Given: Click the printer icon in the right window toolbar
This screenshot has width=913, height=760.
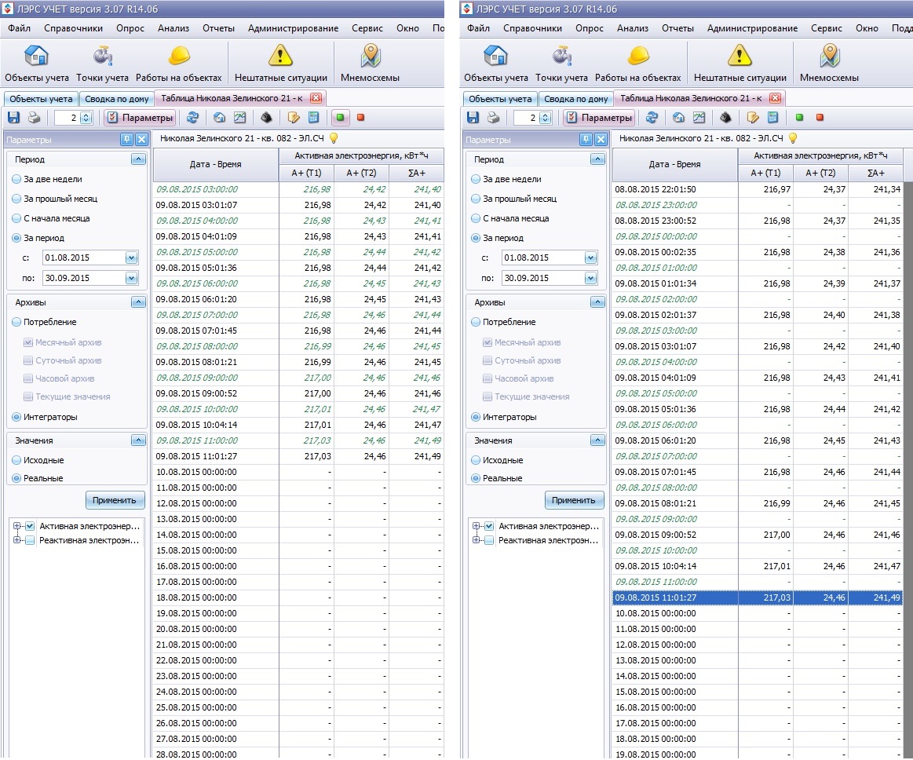Looking at the screenshot, I should [493, 118].
